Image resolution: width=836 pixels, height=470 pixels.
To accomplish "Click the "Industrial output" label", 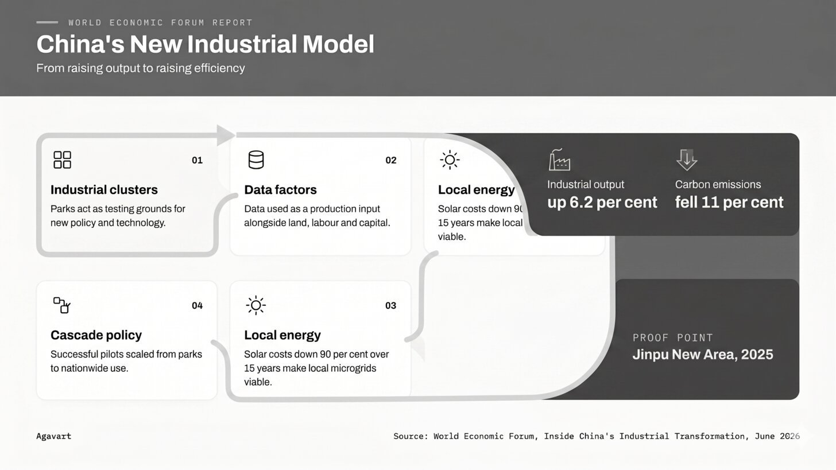I will [x=586, y=185].
